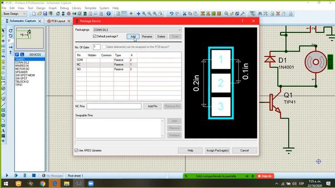Pause the simulation
The image size is (335, 188).
[x=25, y=175]
